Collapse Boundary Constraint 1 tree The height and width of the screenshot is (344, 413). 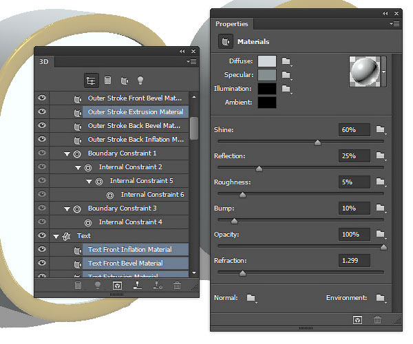(x=67, y=153)
